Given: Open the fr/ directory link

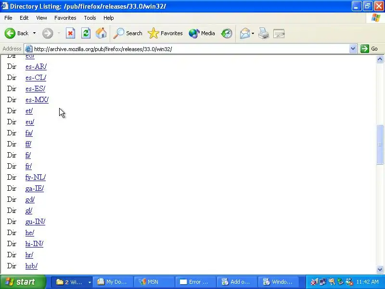Looking at the screenshot, I should (28, 166).
